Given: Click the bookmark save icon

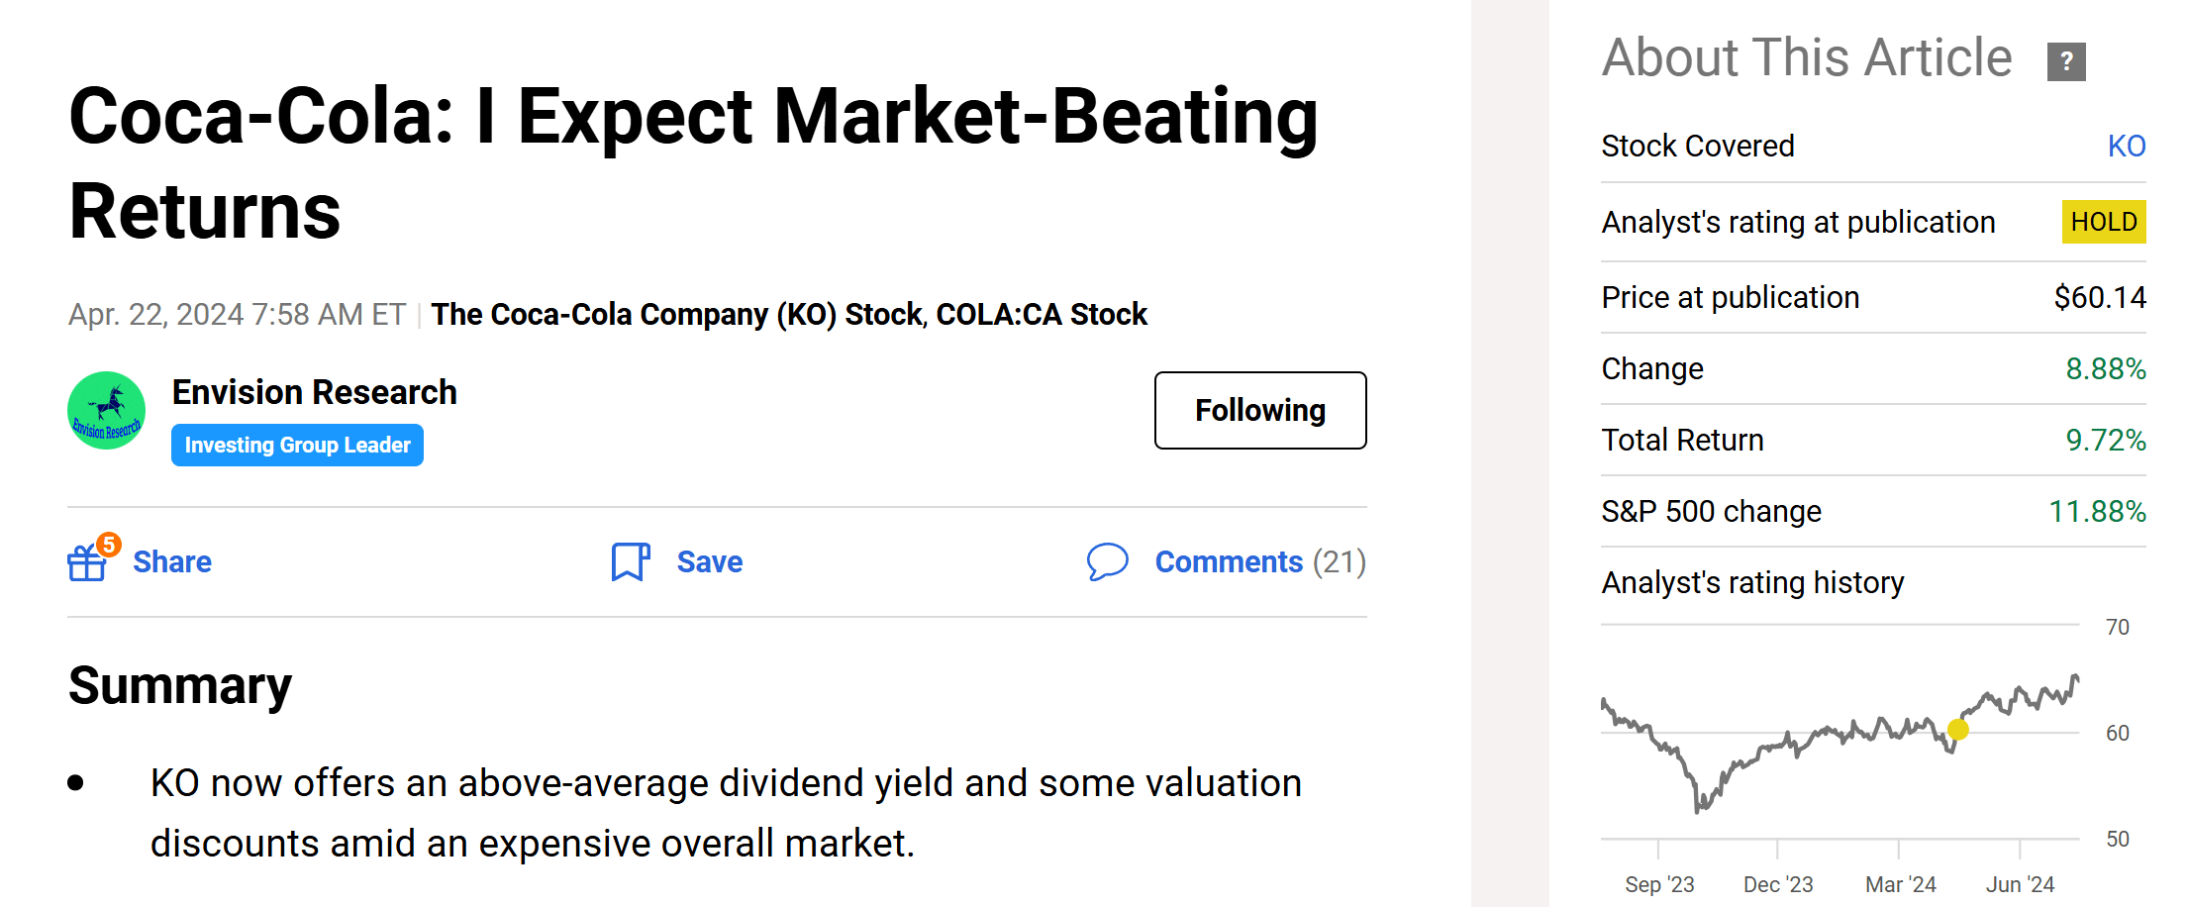Looking at the screenshot, I should coord(630,561).
